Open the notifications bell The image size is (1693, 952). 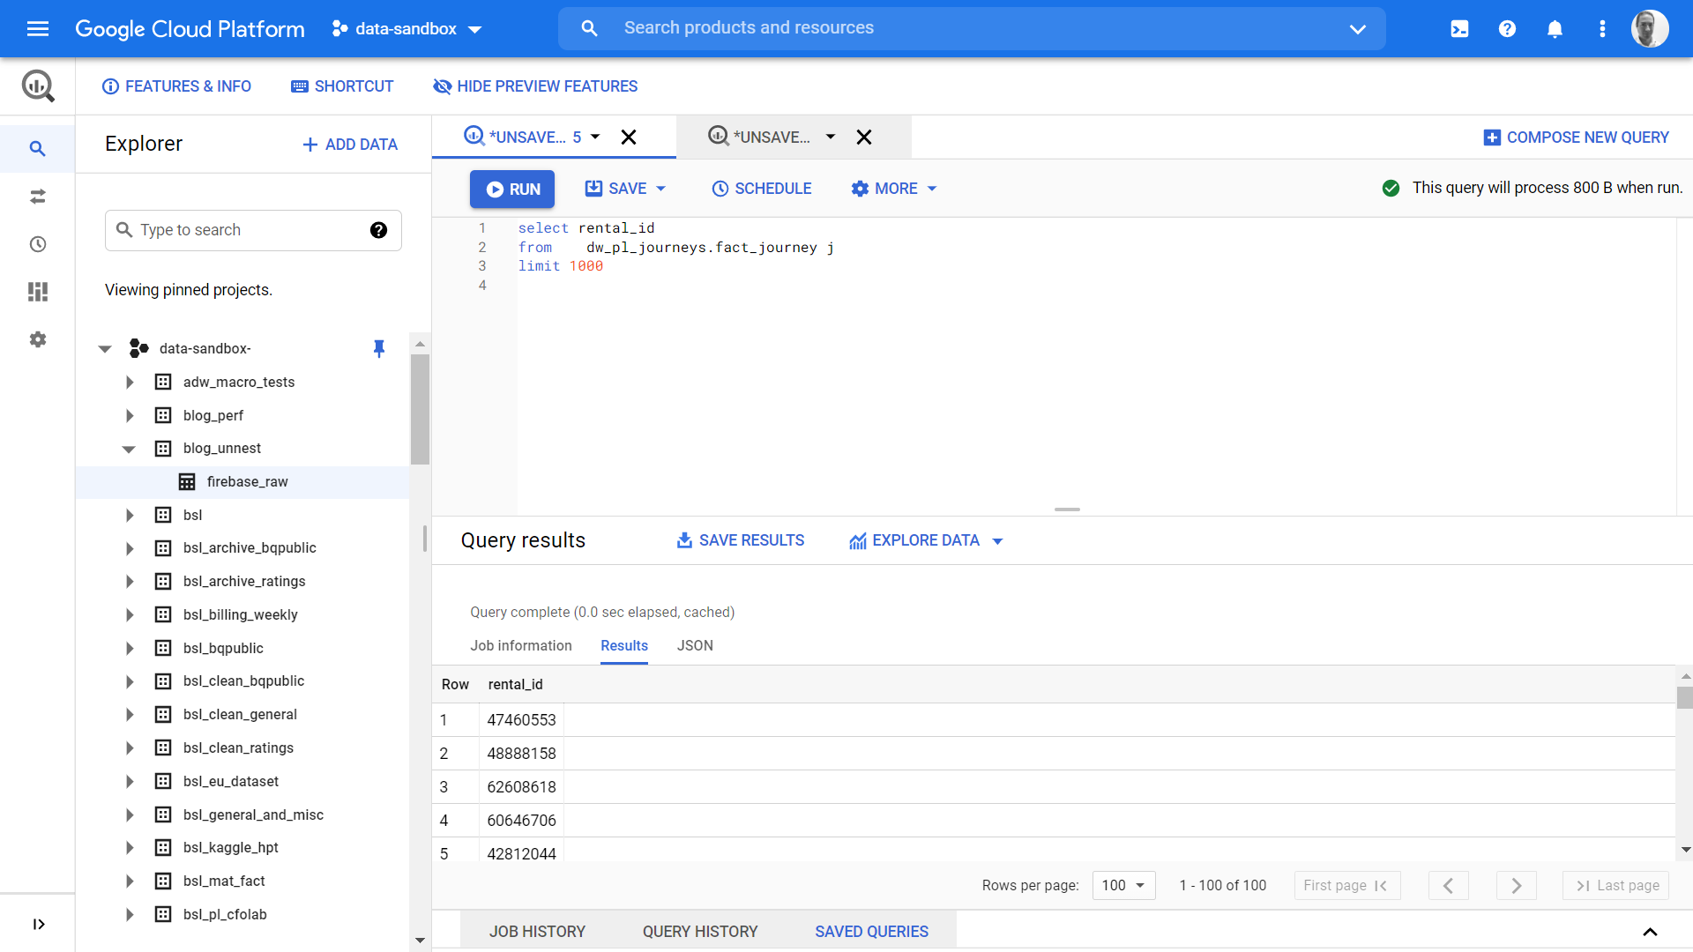pyautogui.click(x=1555, y=29)
